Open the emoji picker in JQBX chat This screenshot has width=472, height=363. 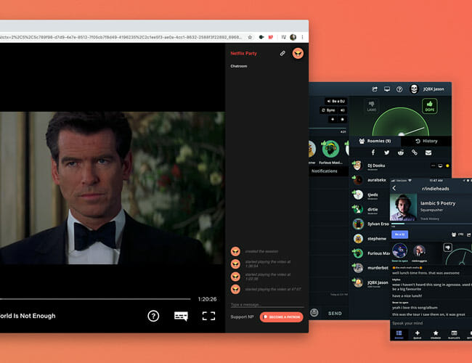click(314, 313)
